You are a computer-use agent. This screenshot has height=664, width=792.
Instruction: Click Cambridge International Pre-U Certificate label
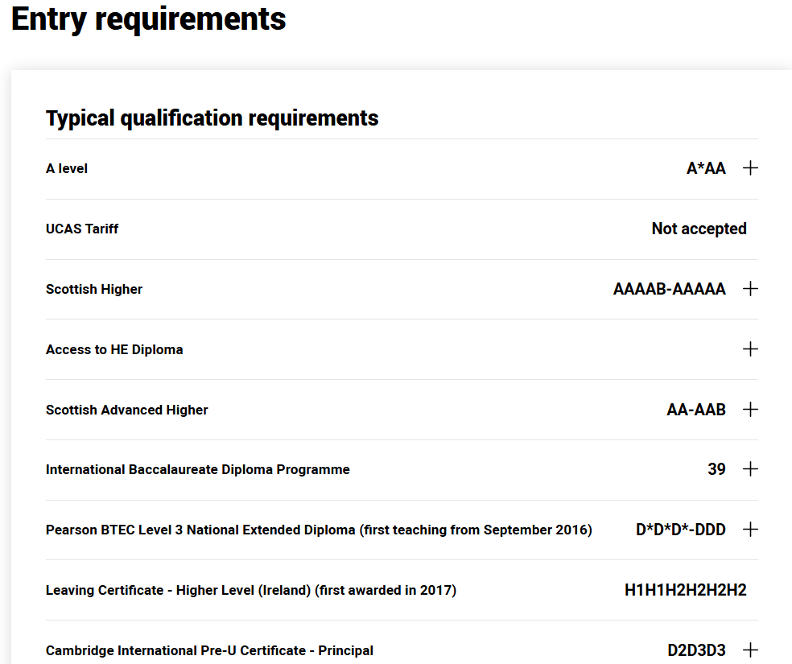click(209, 650)
